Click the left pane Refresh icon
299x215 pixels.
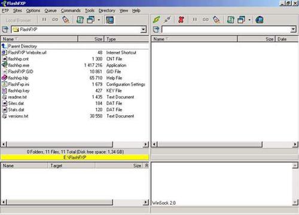click(x=80, y=20)
